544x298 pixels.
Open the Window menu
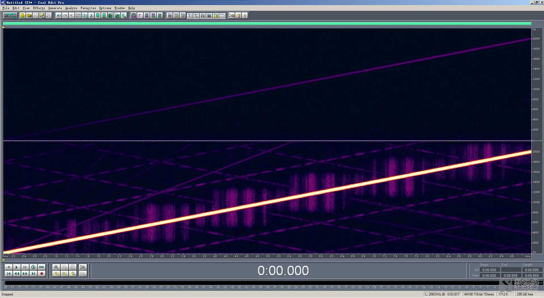[120, 8]
